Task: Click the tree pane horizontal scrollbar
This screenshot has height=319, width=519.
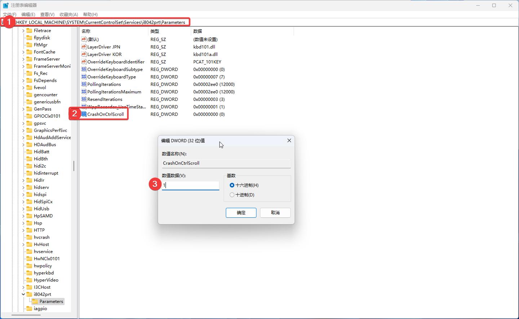Action: coord(26,315)
